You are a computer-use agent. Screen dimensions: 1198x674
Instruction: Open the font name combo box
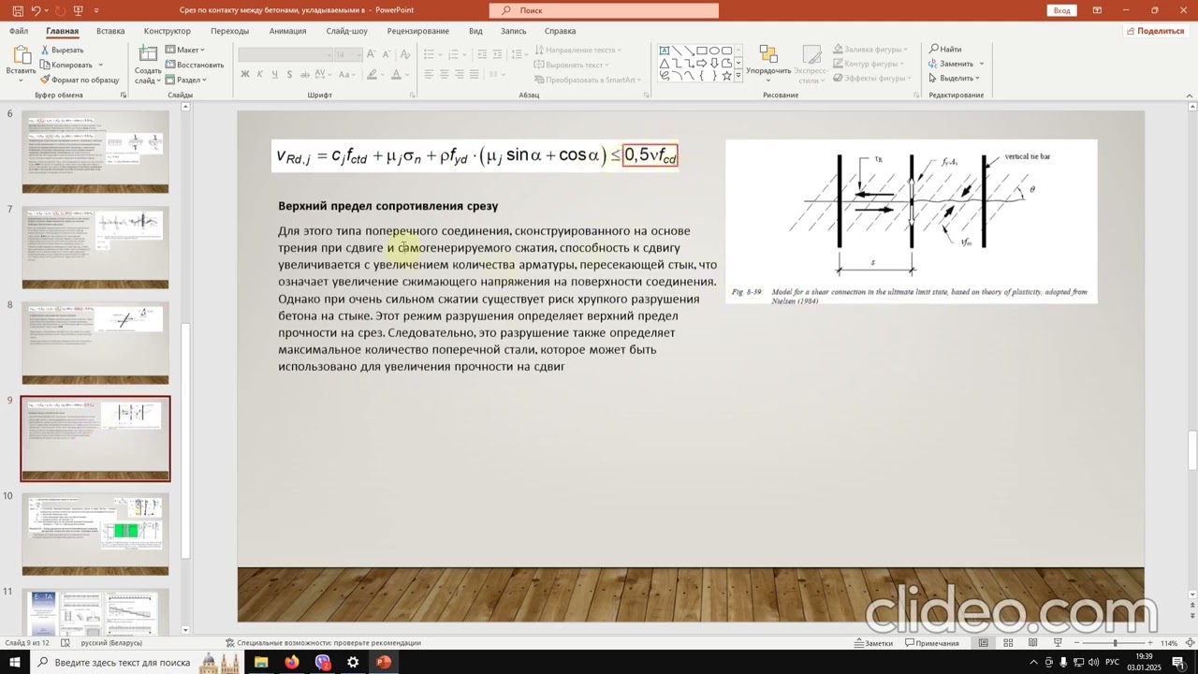[x=285, y=54]
